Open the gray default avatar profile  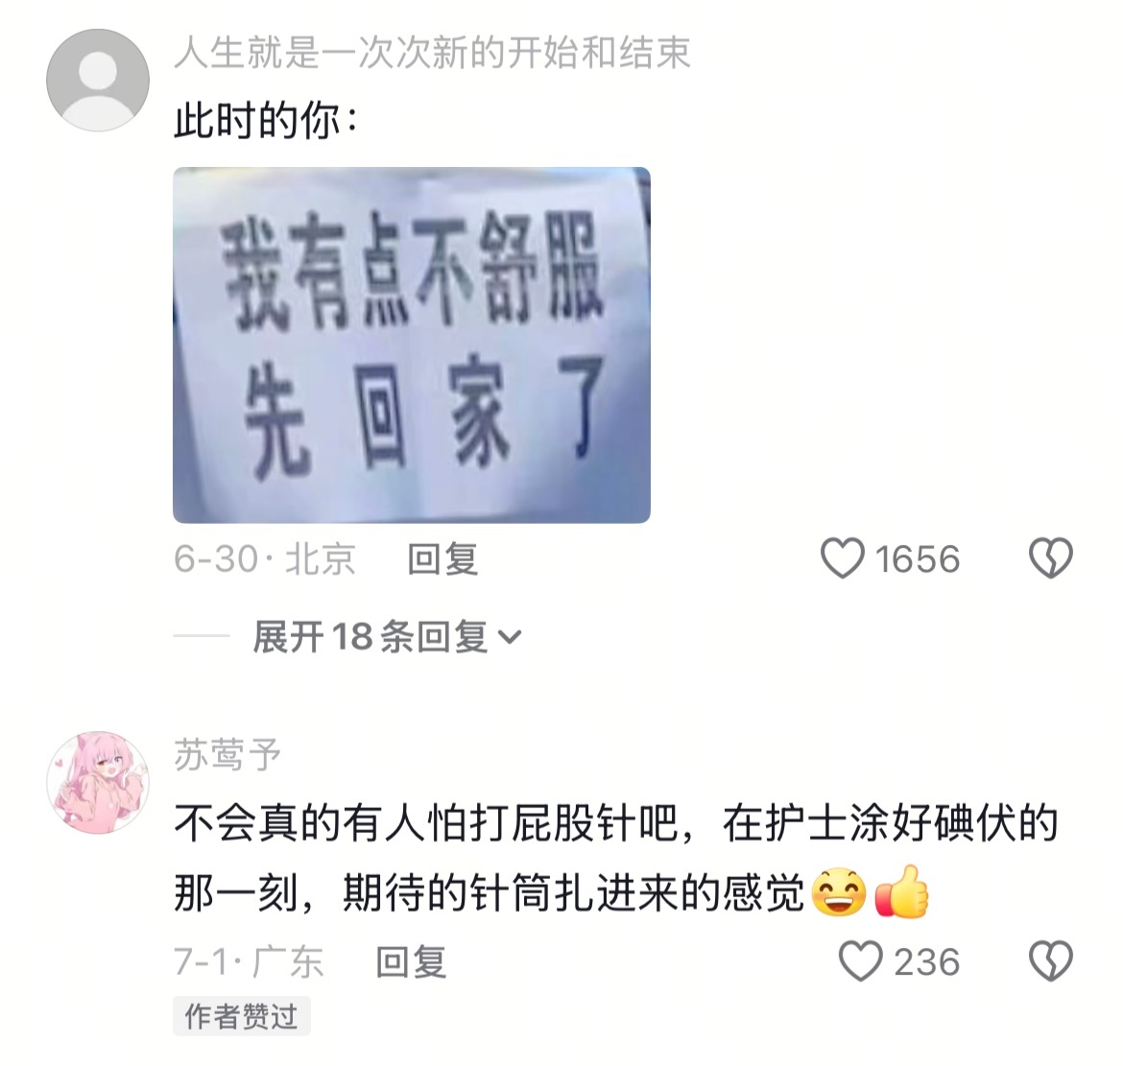[98, 81]
